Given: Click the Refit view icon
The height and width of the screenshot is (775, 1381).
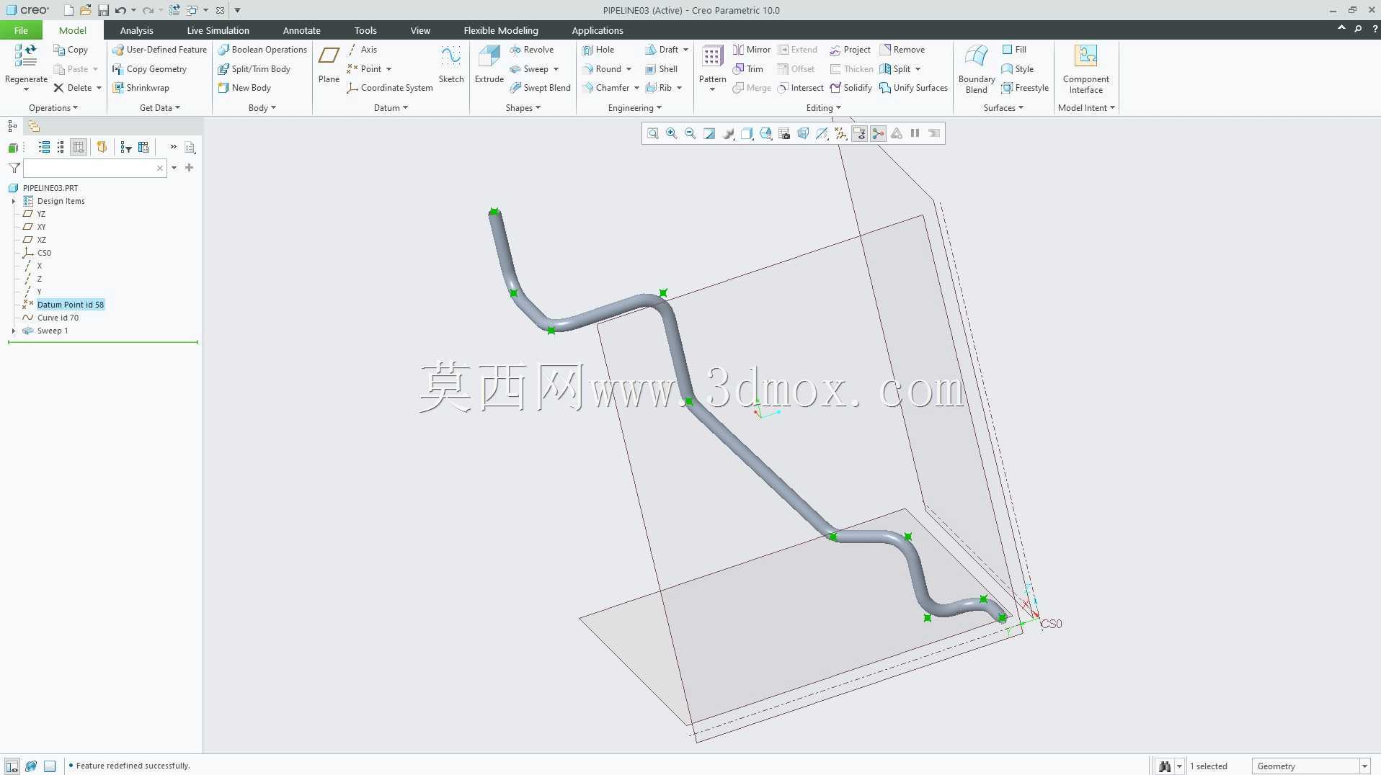Looking at the screenshot, I should [x=652, y=133].
